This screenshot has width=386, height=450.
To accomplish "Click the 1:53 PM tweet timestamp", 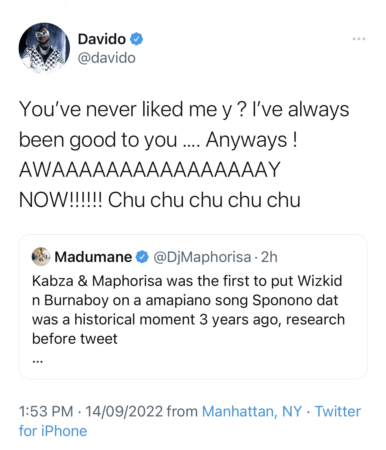I will (46, 411).
